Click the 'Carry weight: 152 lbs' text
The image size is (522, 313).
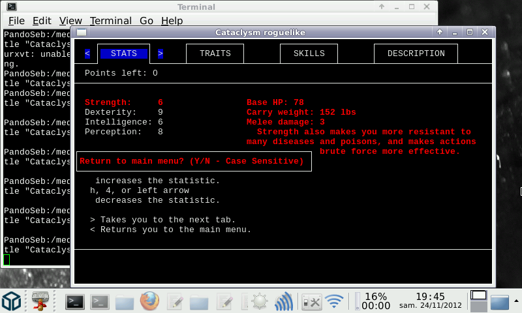301,112
